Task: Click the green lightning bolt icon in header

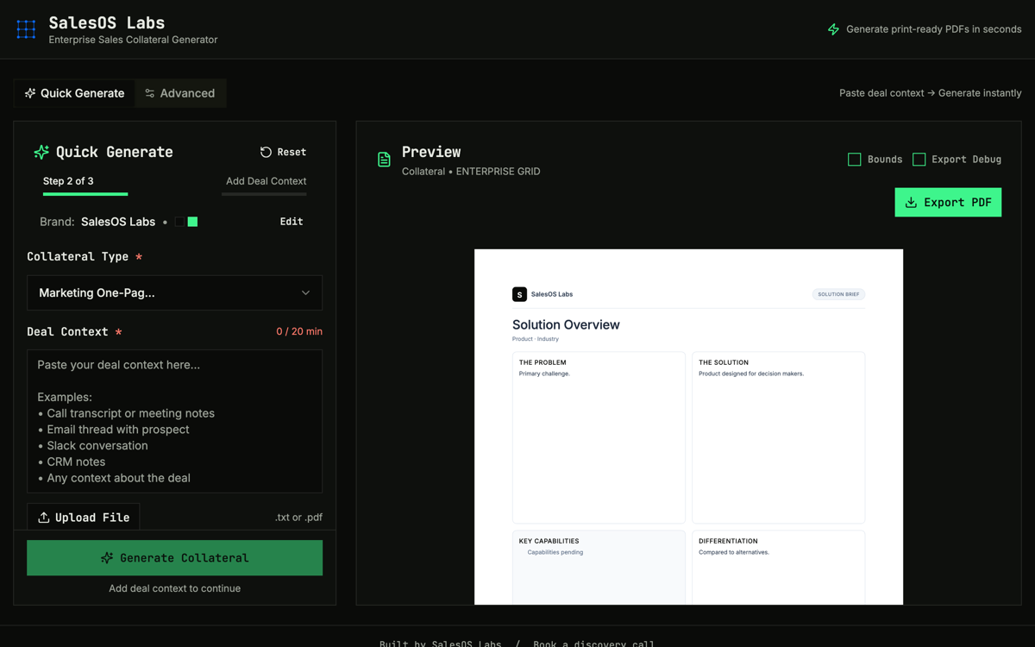Action: click(x=833, y=29)
